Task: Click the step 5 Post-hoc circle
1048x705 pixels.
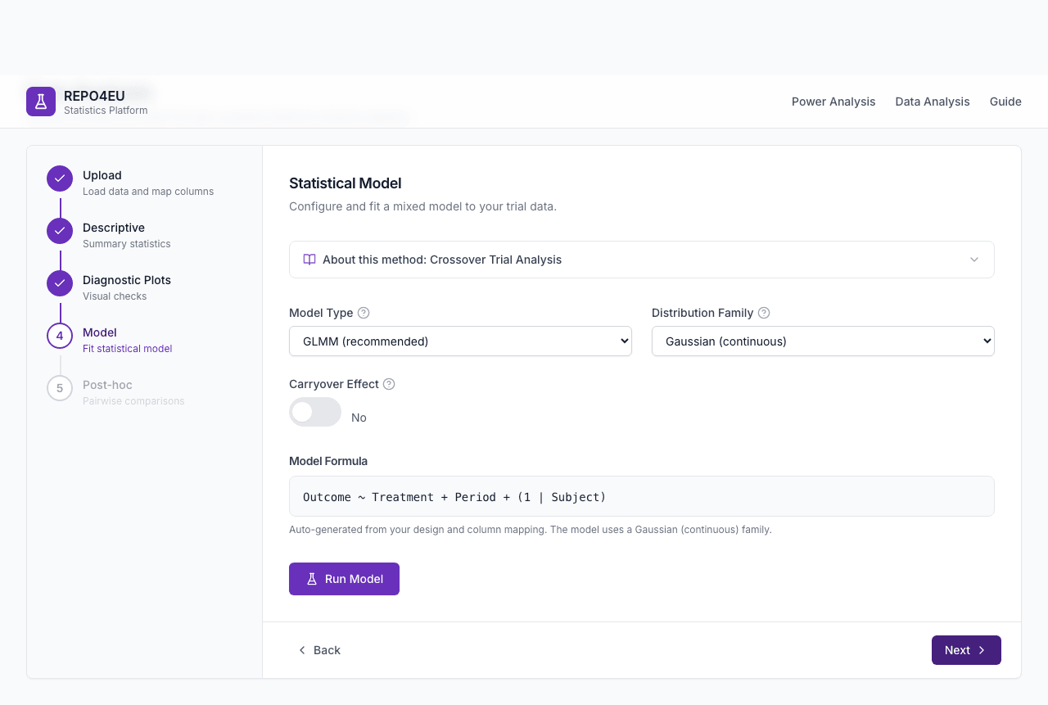Action: click(60, 388)
